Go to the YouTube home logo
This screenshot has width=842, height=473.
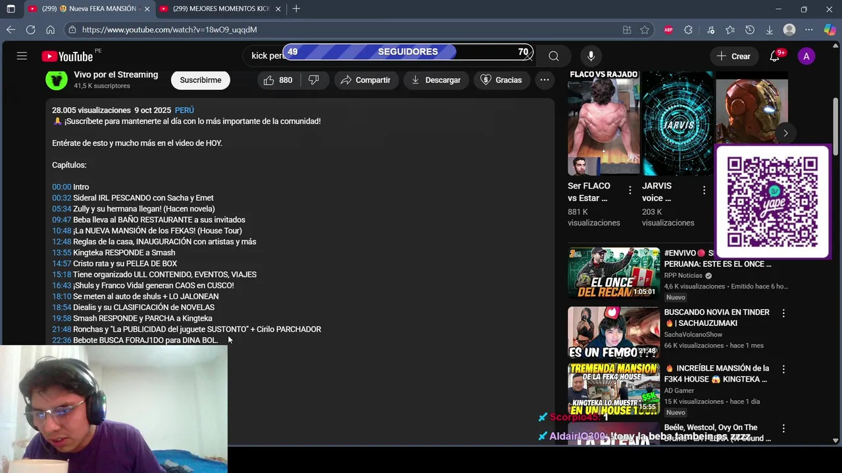pyautogui.click(x=68, y=56)
